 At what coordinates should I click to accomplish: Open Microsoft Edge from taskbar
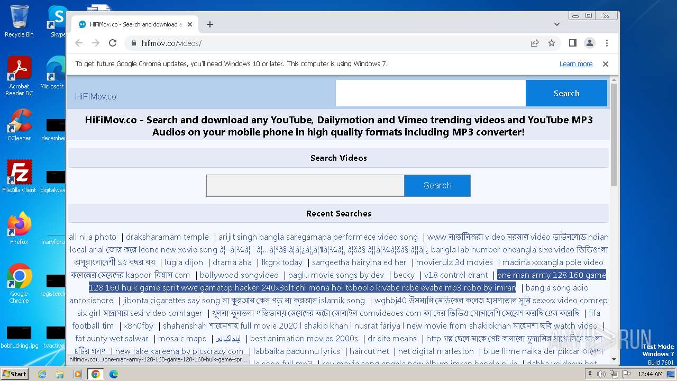(x=113, y=374)
